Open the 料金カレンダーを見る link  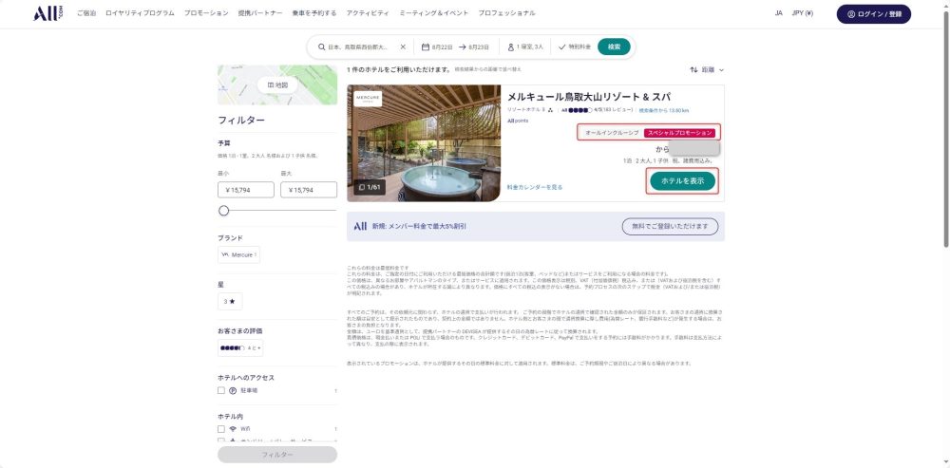534,188
